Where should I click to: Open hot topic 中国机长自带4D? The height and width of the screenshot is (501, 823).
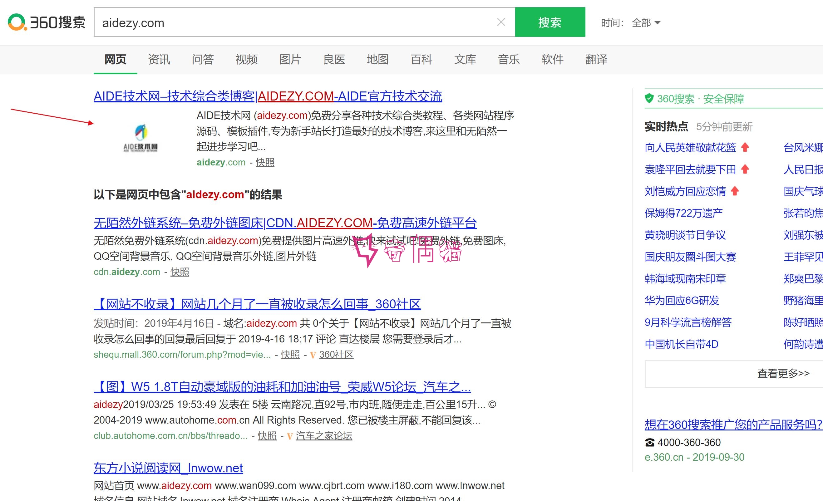point(681,344)
